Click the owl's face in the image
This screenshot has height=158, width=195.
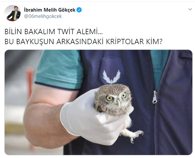click(x=114, y=98)
